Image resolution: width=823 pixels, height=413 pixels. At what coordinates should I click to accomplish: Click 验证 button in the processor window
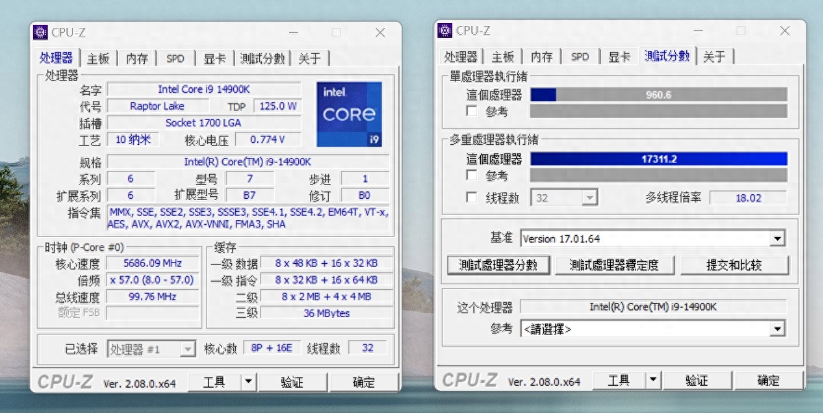tap(292, 382)
